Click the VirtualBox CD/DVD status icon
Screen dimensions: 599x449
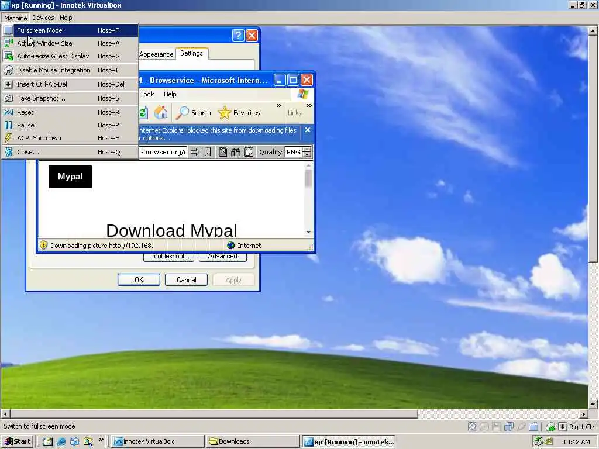pos(484,426)
